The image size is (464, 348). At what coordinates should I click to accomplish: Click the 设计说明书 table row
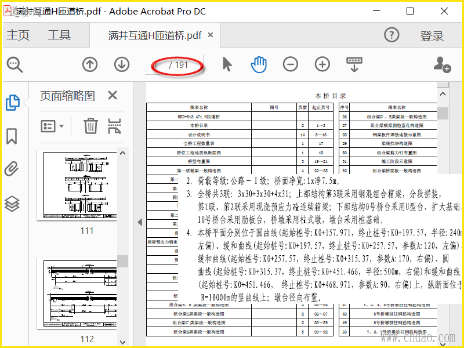point(240,135)
